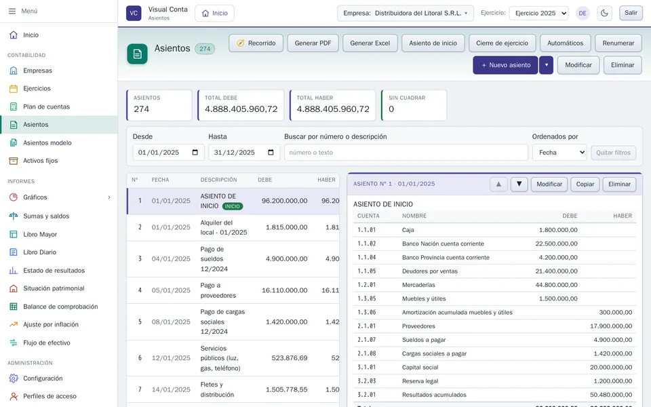The image size is (651, 407).
Task: Click the + Nuevo asiento button
Action: point(505,65)
